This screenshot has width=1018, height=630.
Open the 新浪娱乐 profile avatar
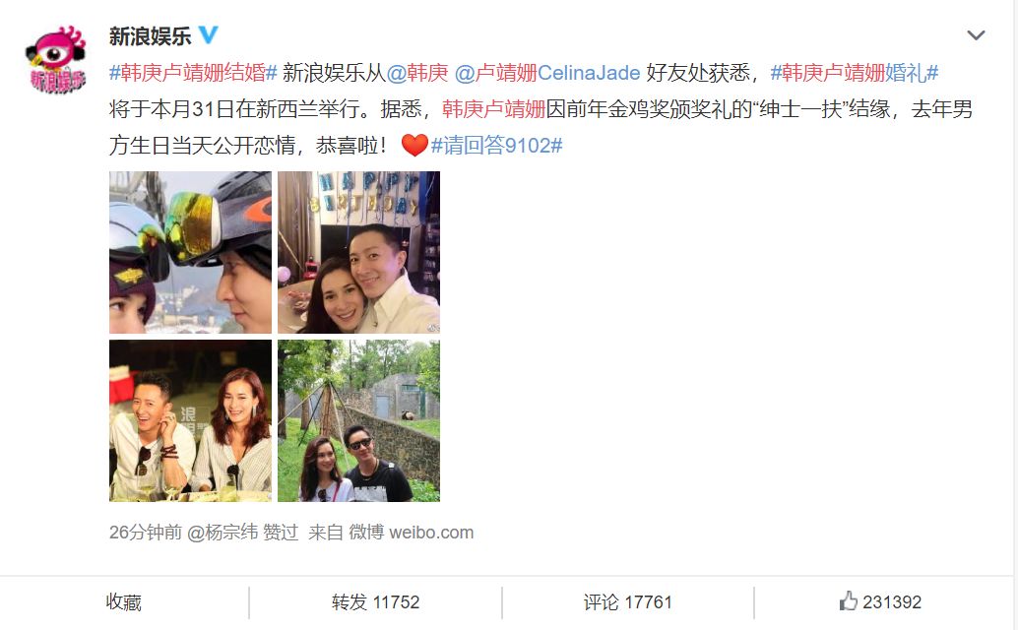(56, 59)
